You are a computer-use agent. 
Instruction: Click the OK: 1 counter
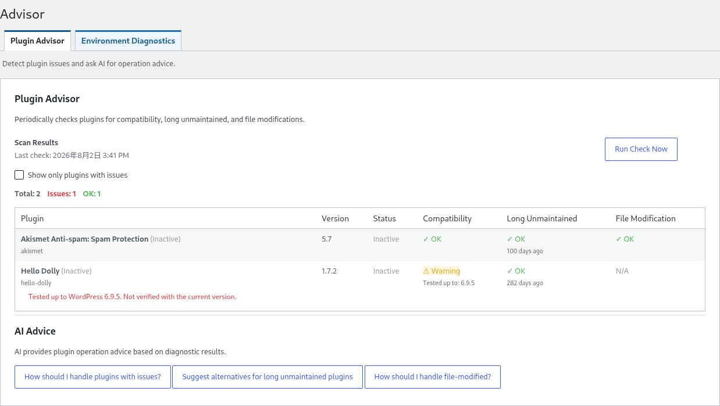click(92, 194)
